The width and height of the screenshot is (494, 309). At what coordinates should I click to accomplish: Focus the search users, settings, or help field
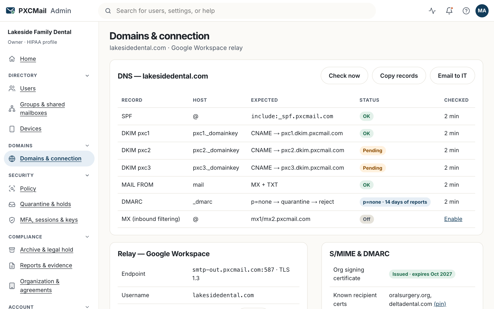(x=237, y=11)
